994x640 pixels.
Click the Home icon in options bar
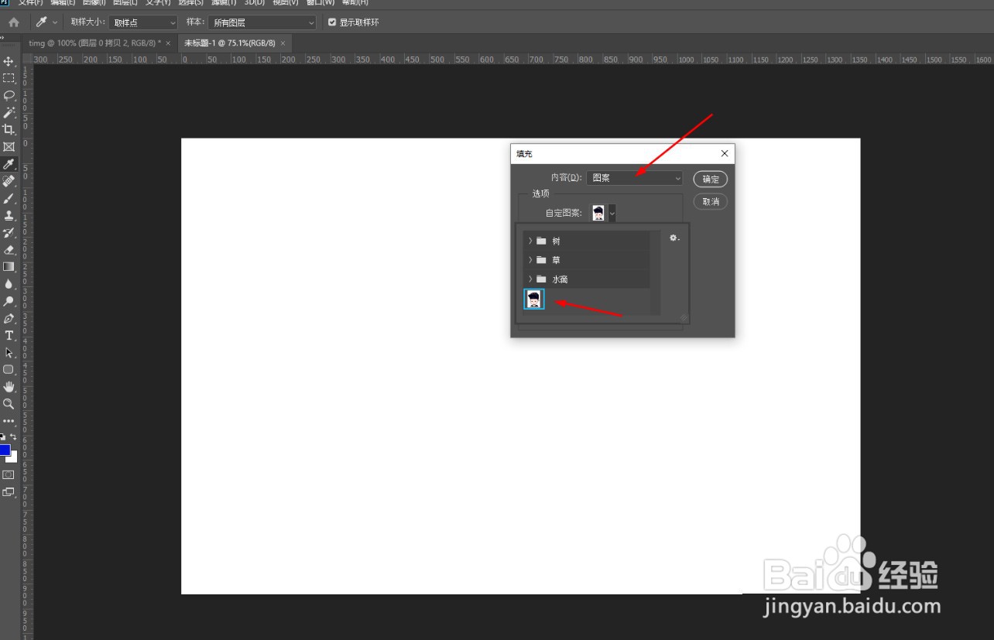(x=14, y=22)
